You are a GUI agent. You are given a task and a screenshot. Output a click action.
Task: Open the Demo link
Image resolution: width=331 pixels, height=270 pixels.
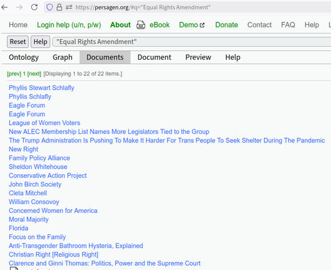tap(188, 25)
